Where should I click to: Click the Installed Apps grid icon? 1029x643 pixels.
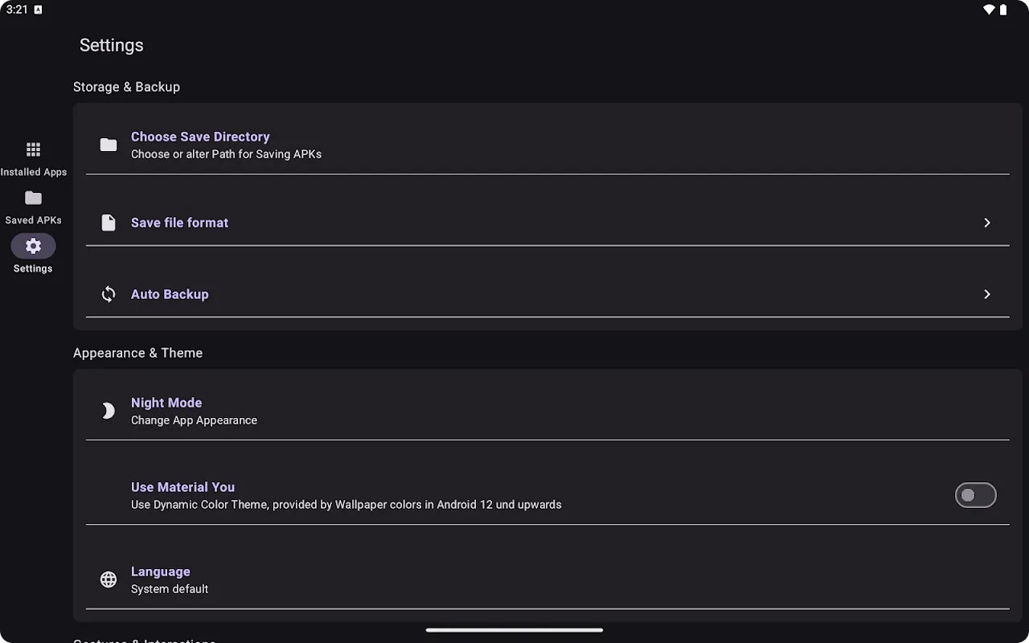click(33, 149)
